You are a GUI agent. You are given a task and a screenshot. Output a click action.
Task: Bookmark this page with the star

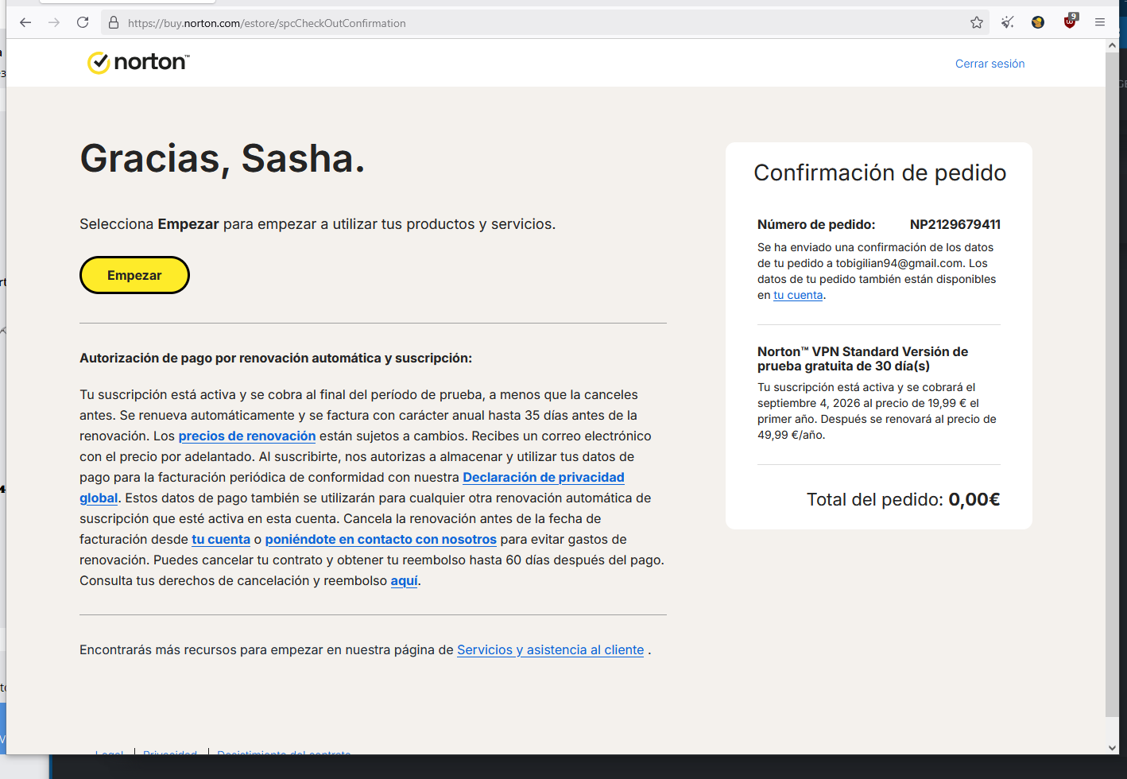pyautogui.click(x=977, y=23)
